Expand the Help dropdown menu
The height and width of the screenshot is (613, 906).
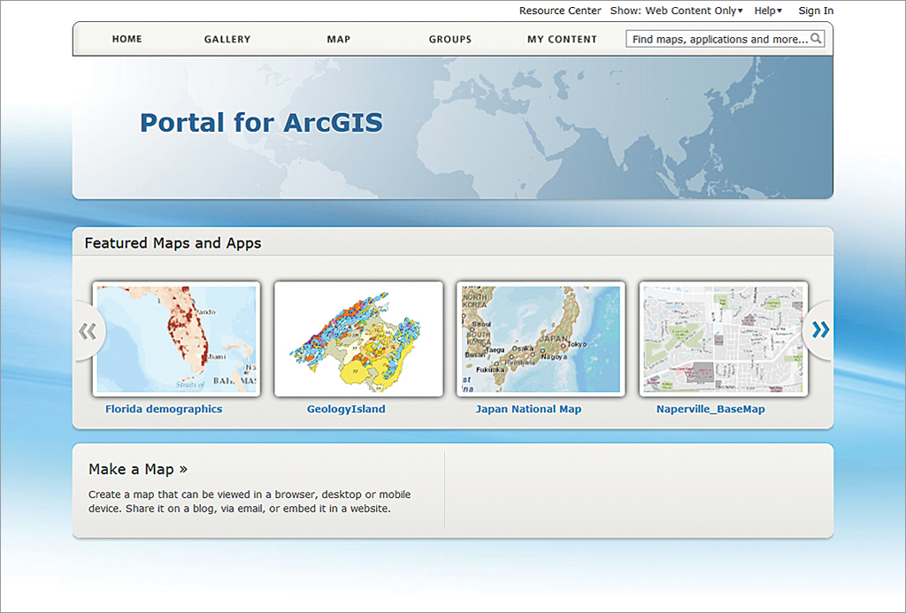click(x=768, y=11)
